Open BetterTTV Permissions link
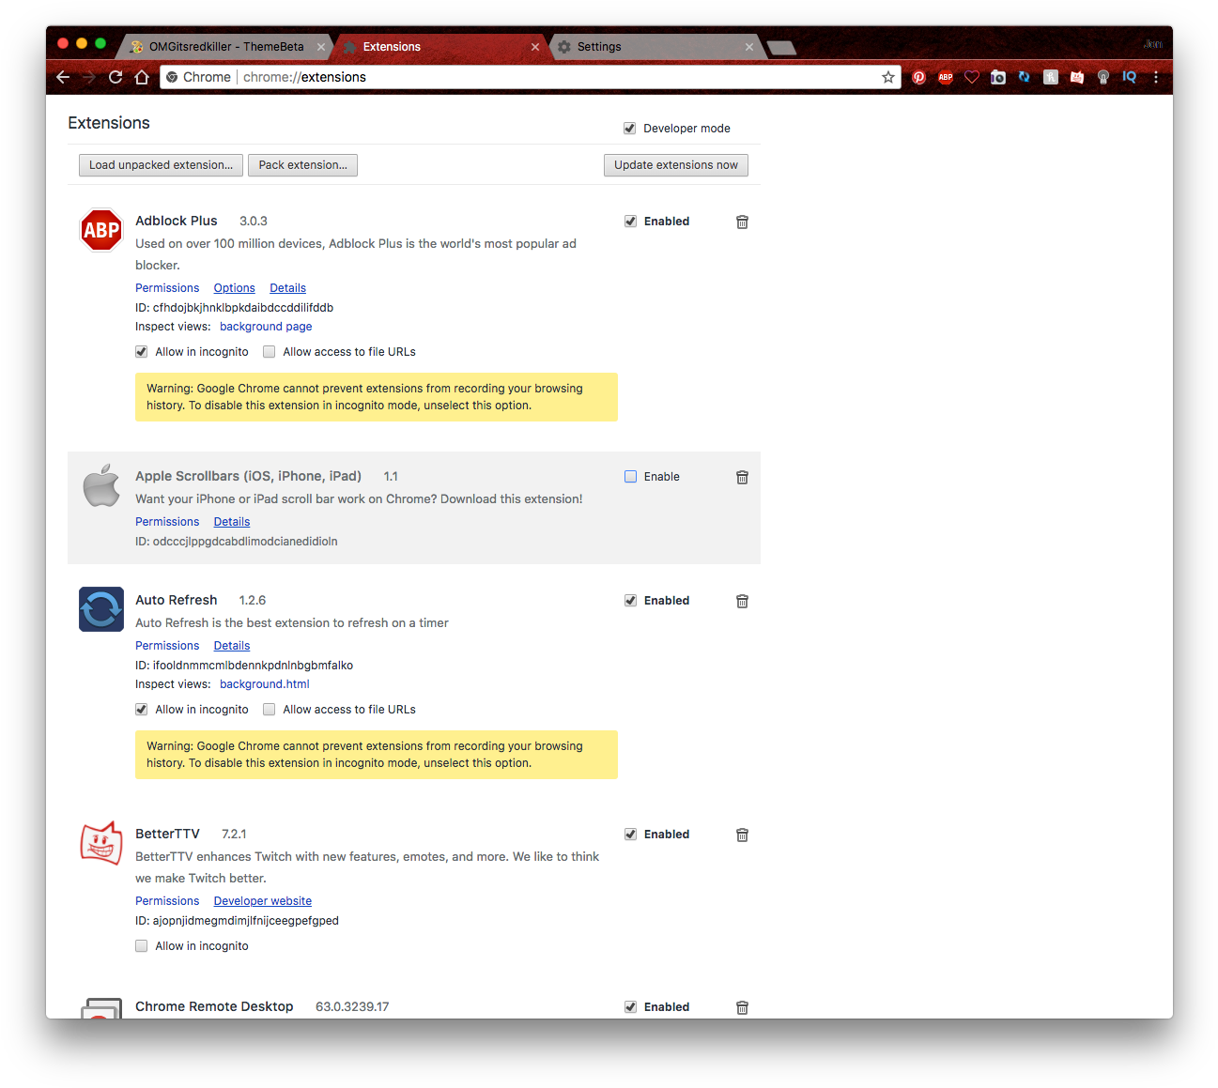This screenshot has width=1218, height=1088. point(167,901)
